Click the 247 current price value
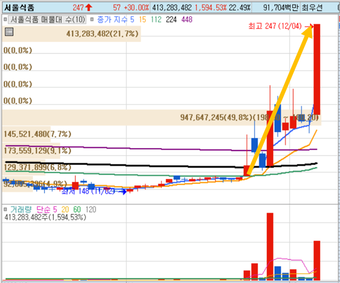The image size is (340, 283). click(x=78, y=8)
